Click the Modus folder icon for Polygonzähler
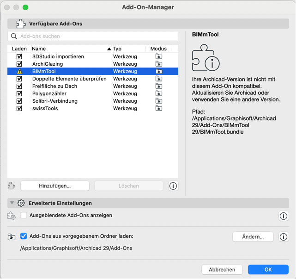Viewport: 296px width, 279px height. coord(159,93)
